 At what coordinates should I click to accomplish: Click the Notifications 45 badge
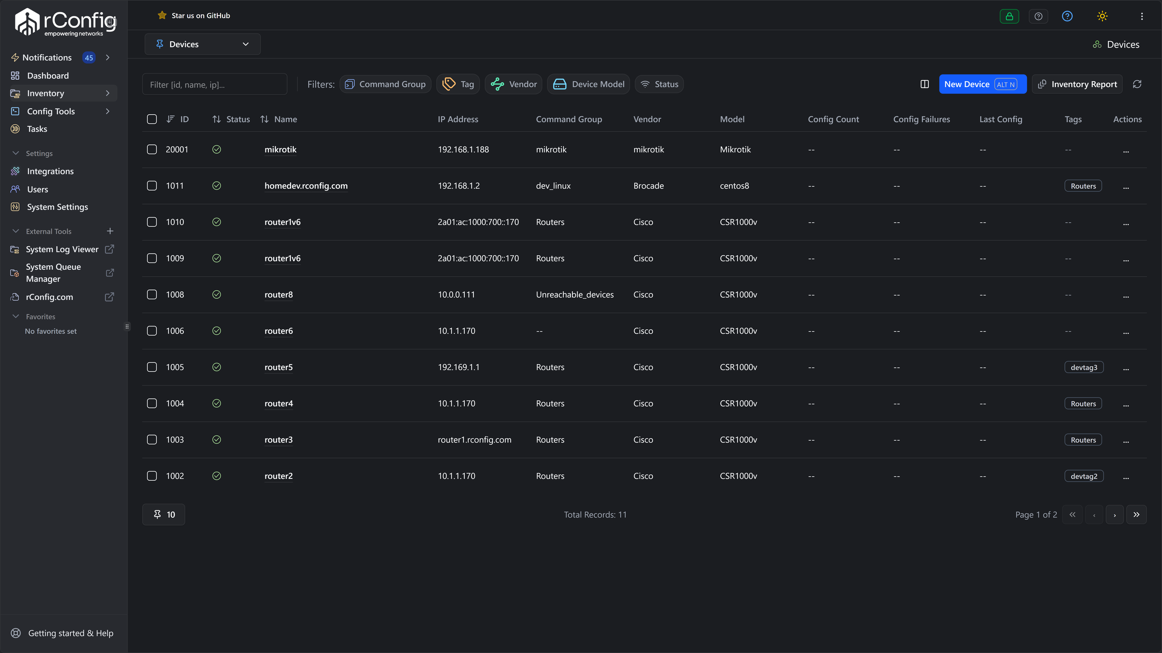coord(89,58)
